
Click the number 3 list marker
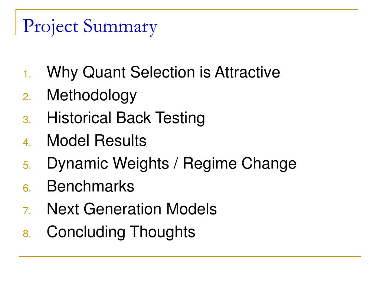tap(27, 120)
